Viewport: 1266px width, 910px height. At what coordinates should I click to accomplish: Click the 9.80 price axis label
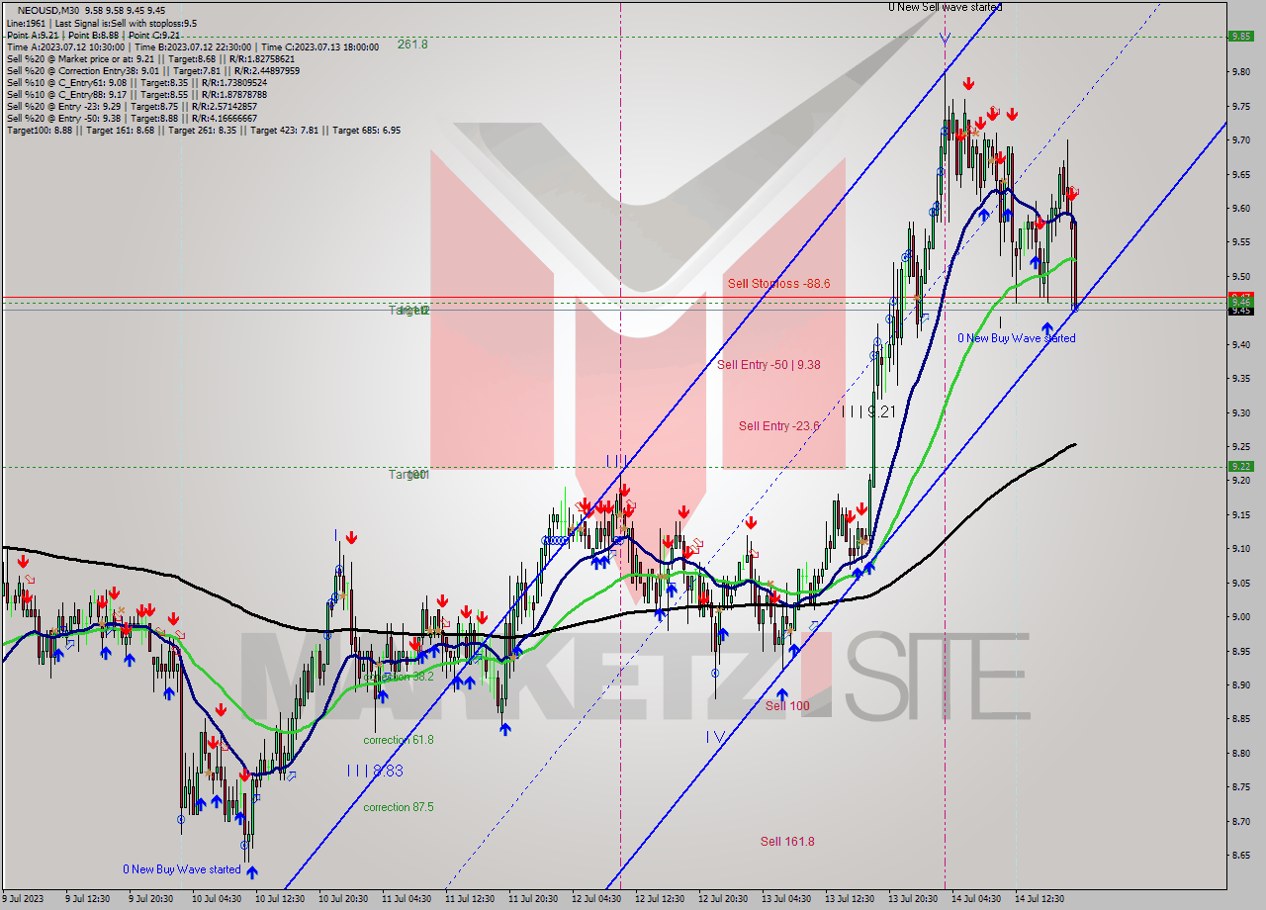click(1240, 72)
